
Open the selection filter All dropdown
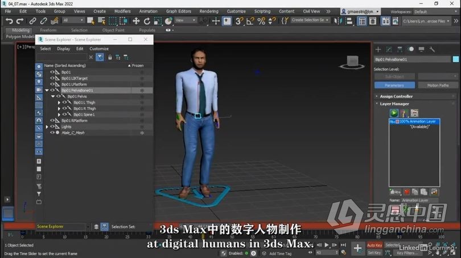[x=73, y=20]
